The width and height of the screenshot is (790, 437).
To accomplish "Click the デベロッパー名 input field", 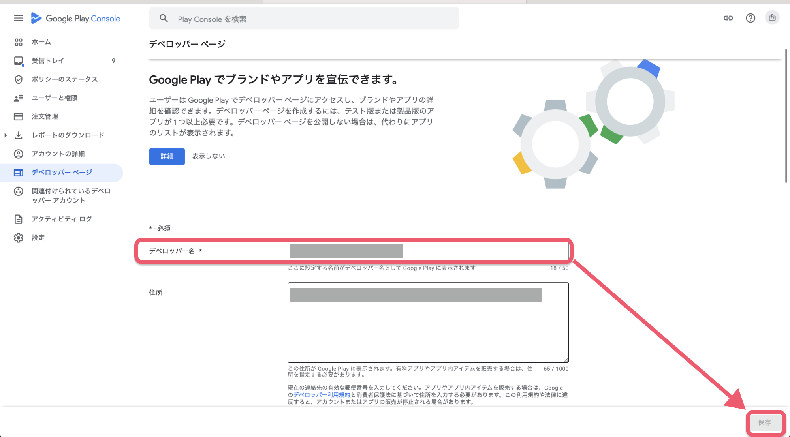I will coord(428,251).
